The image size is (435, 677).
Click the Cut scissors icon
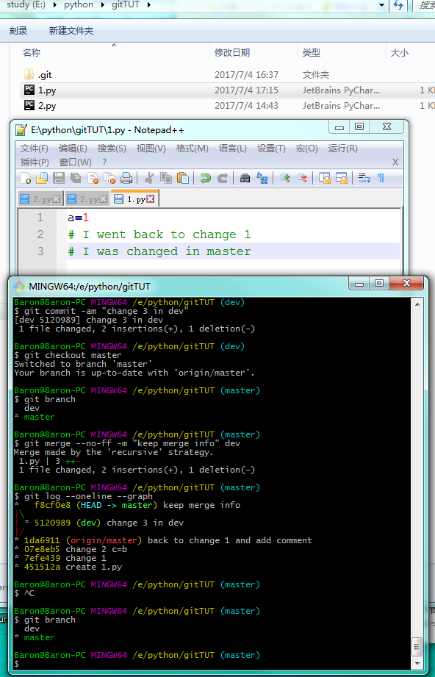(149, 178)
